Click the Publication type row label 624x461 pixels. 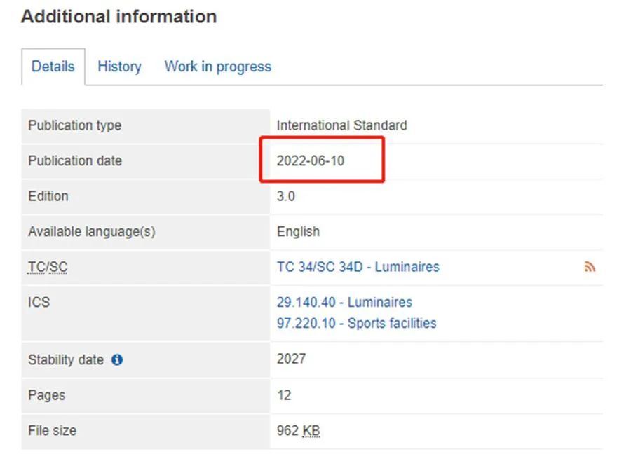pyautogui.click(x=74, y=125)
